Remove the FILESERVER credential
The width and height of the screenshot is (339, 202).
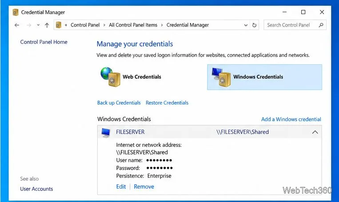tap(144, 186)
